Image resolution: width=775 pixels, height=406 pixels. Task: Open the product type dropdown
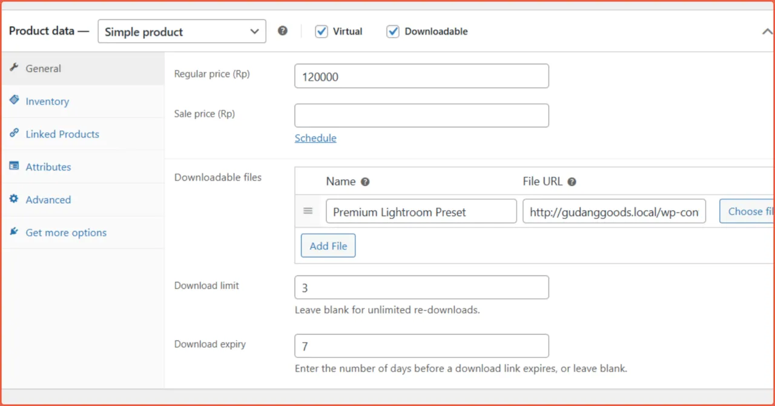[x=182, y=31]
